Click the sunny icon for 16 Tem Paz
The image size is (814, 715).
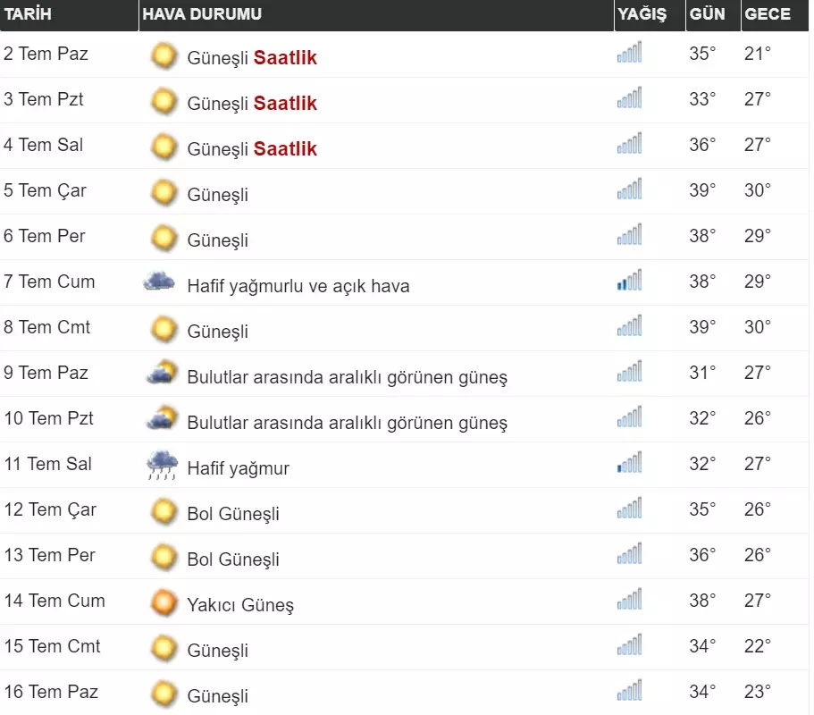(164, 694)
